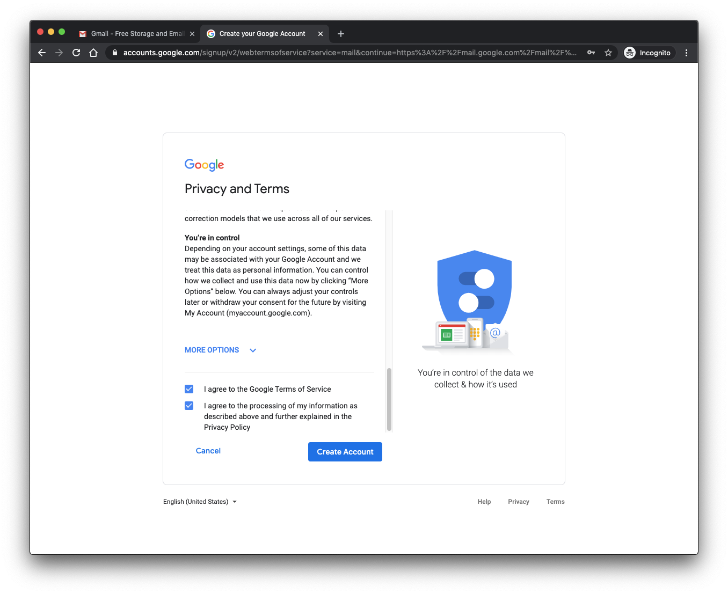
Task: Bookmark this page with the star icon
Action: (x=608, y=53)
